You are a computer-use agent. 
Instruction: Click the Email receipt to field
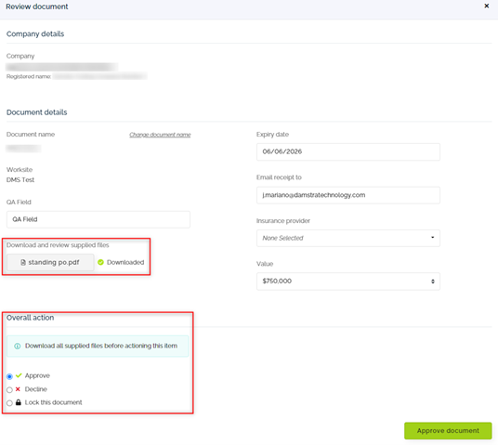[348, 195]
